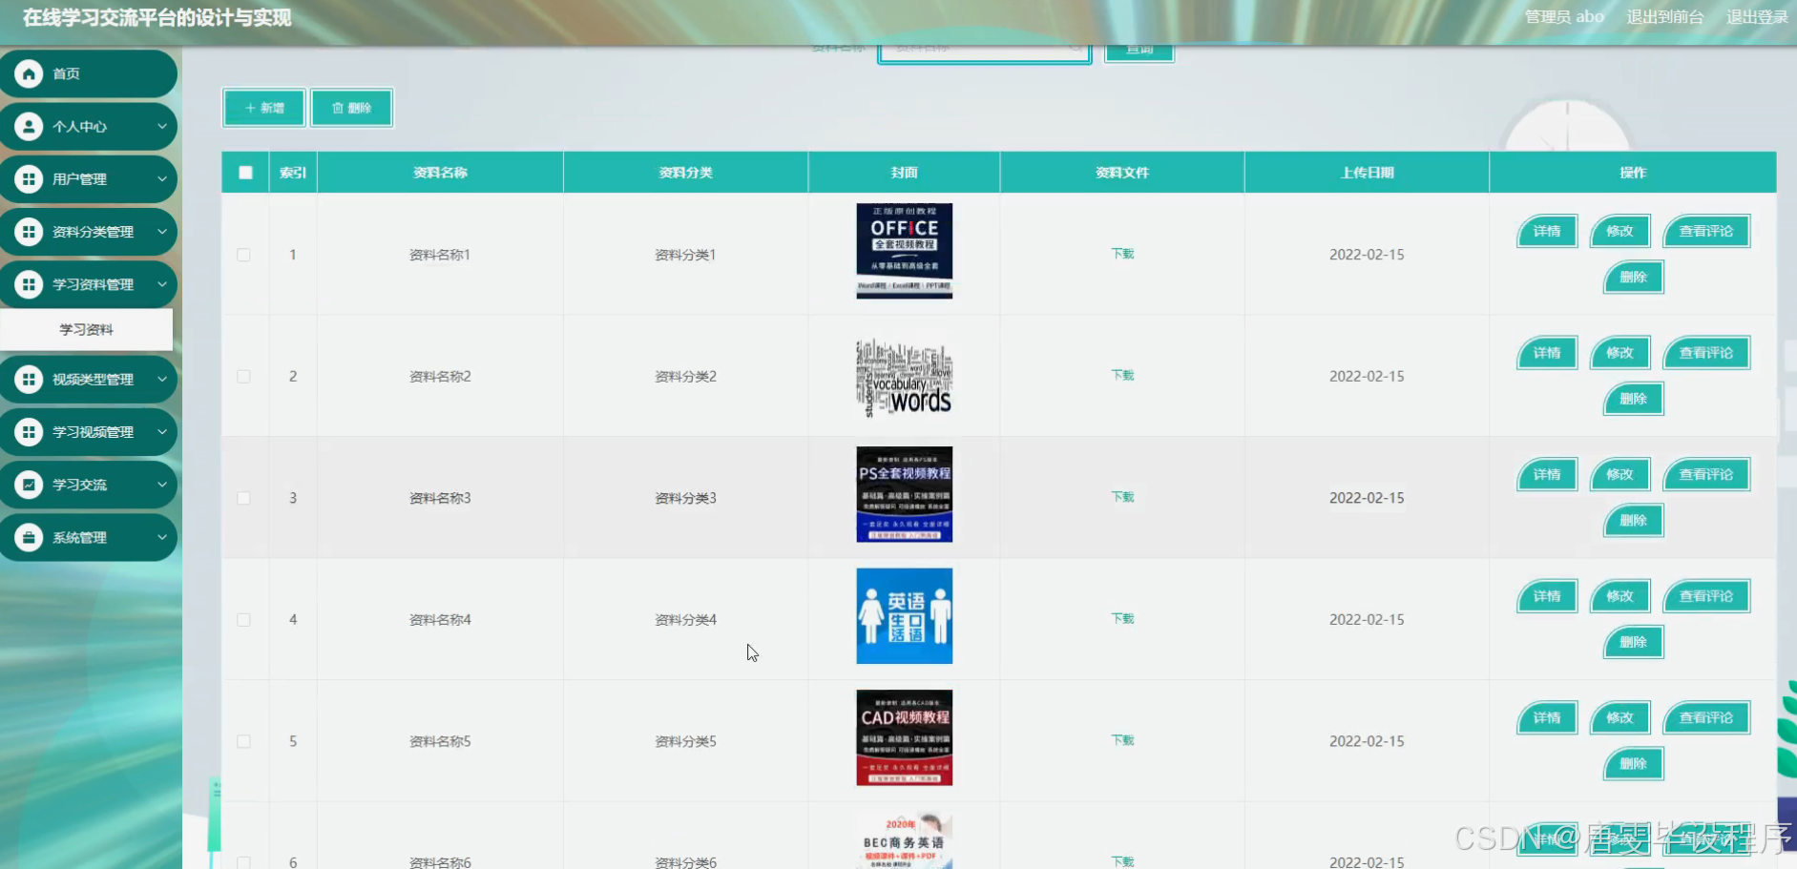Expand the 系统管理 menu chevron
Image resolution: width=1797 pixels, height=869 pixels.
point(162,537)
